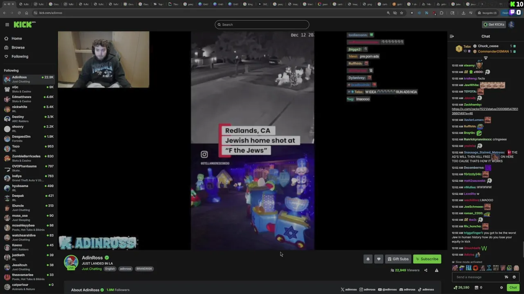The width and height of the screenshot is (524, 294).
Task: Open AdinRoss TikTok link
Action: pyautogui.click(x=426, y=290)
